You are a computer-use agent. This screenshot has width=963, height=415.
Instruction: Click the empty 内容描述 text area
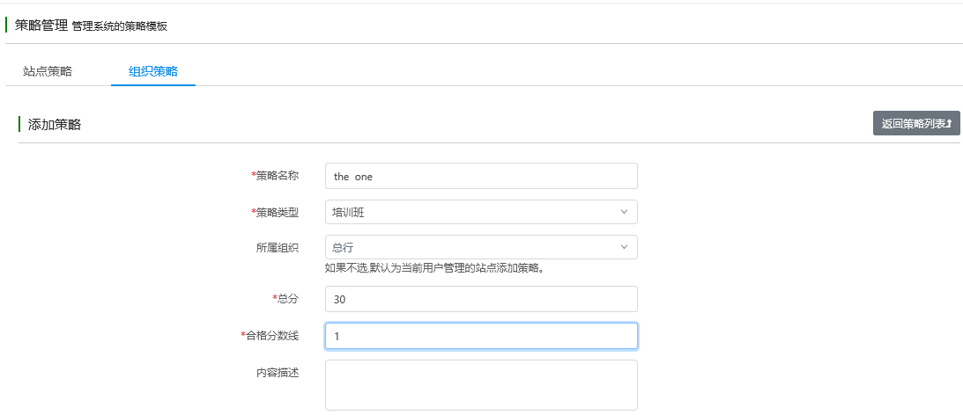pyautogui.click(x=481, y=385)
